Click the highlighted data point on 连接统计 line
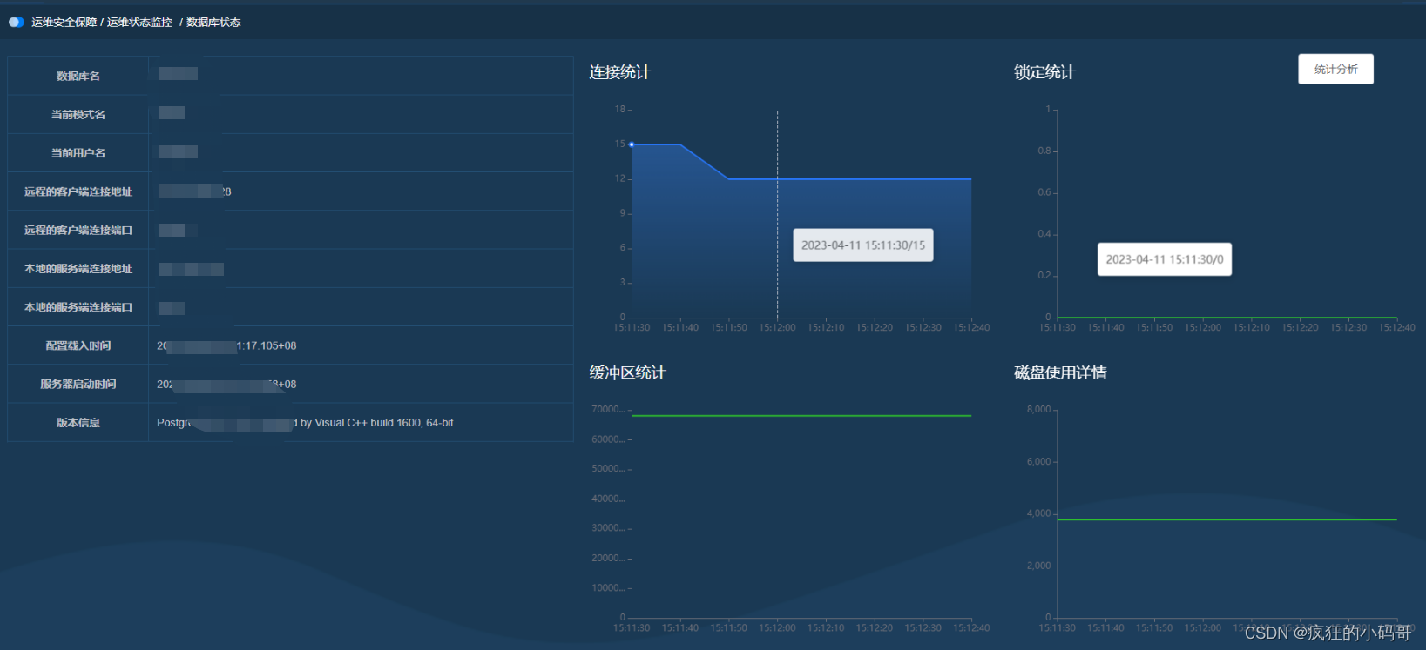Image resolution: width=1426 pixels, height=650 pixels. 632,144
